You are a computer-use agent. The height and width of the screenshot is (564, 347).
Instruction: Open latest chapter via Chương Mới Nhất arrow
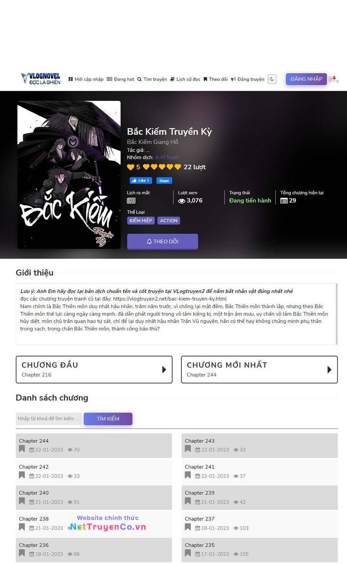329,369
